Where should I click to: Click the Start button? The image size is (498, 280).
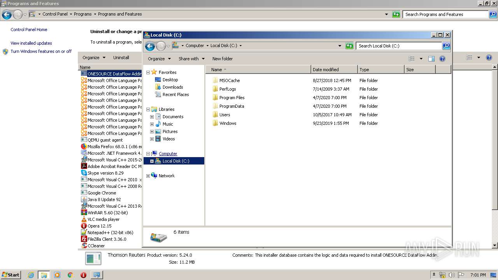tap(11, 275)
